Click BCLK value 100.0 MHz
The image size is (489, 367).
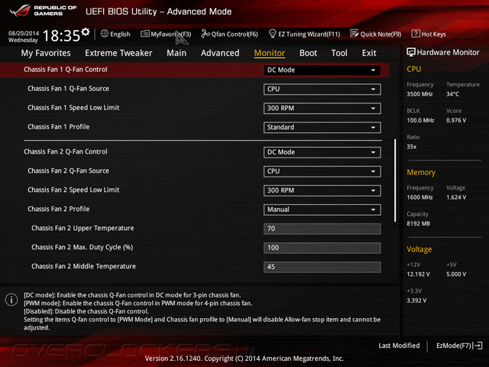pyautogui.click(x=420, y=120)
